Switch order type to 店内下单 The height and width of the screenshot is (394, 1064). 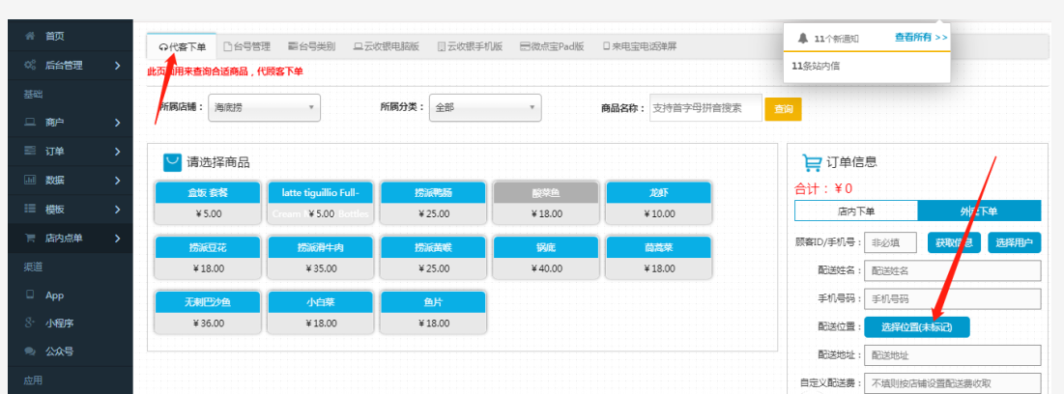pyautogui.click(x=855, y=211)
